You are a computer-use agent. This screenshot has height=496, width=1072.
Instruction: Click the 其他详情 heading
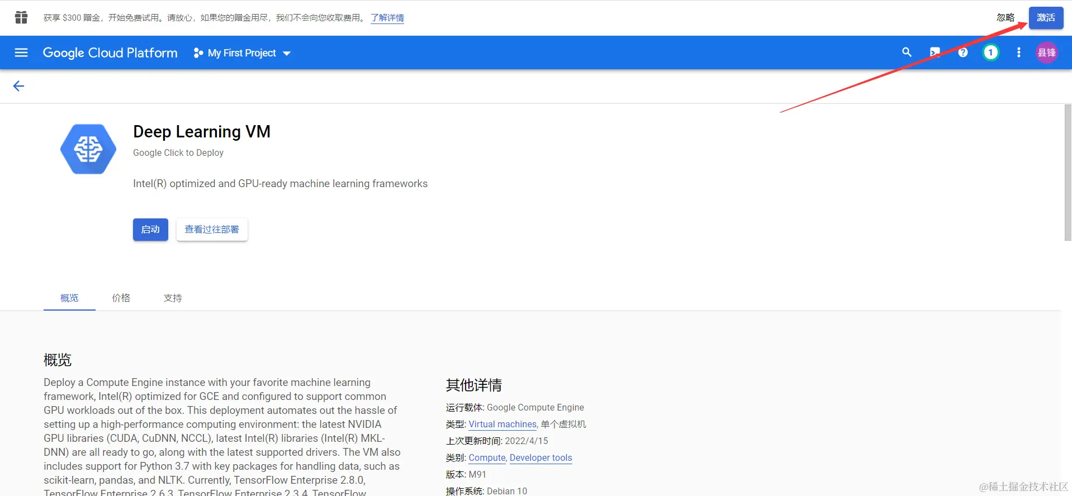tap(474, 385)
